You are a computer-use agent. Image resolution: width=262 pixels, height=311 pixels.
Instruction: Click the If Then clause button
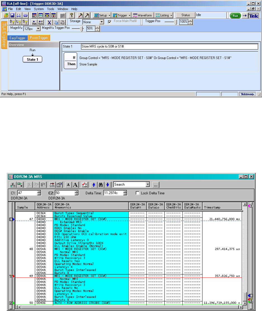70,61
